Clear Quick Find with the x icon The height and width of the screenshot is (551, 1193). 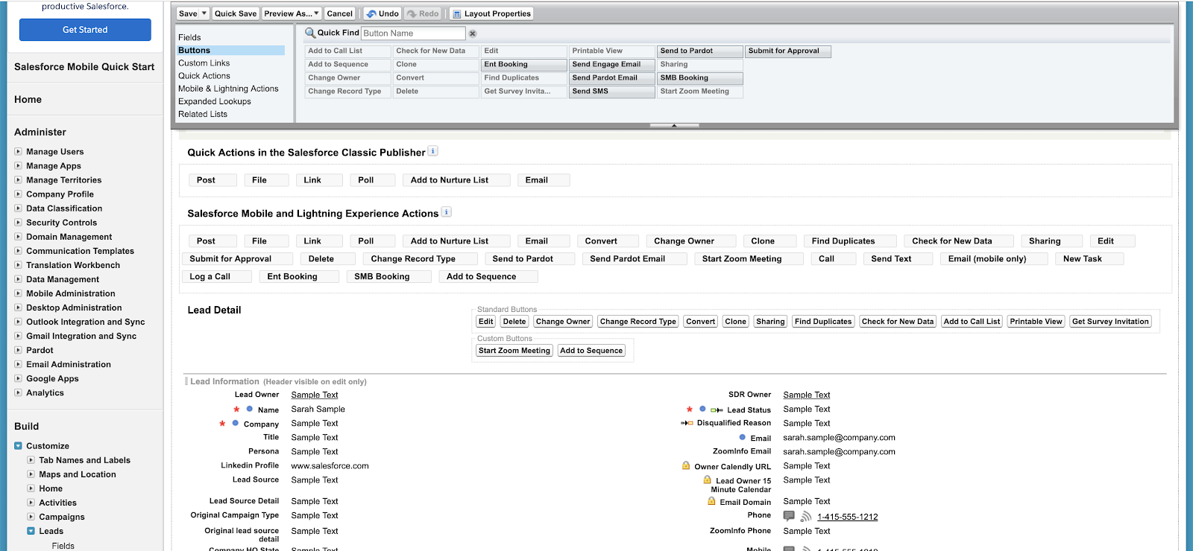(x=473, y=34)
